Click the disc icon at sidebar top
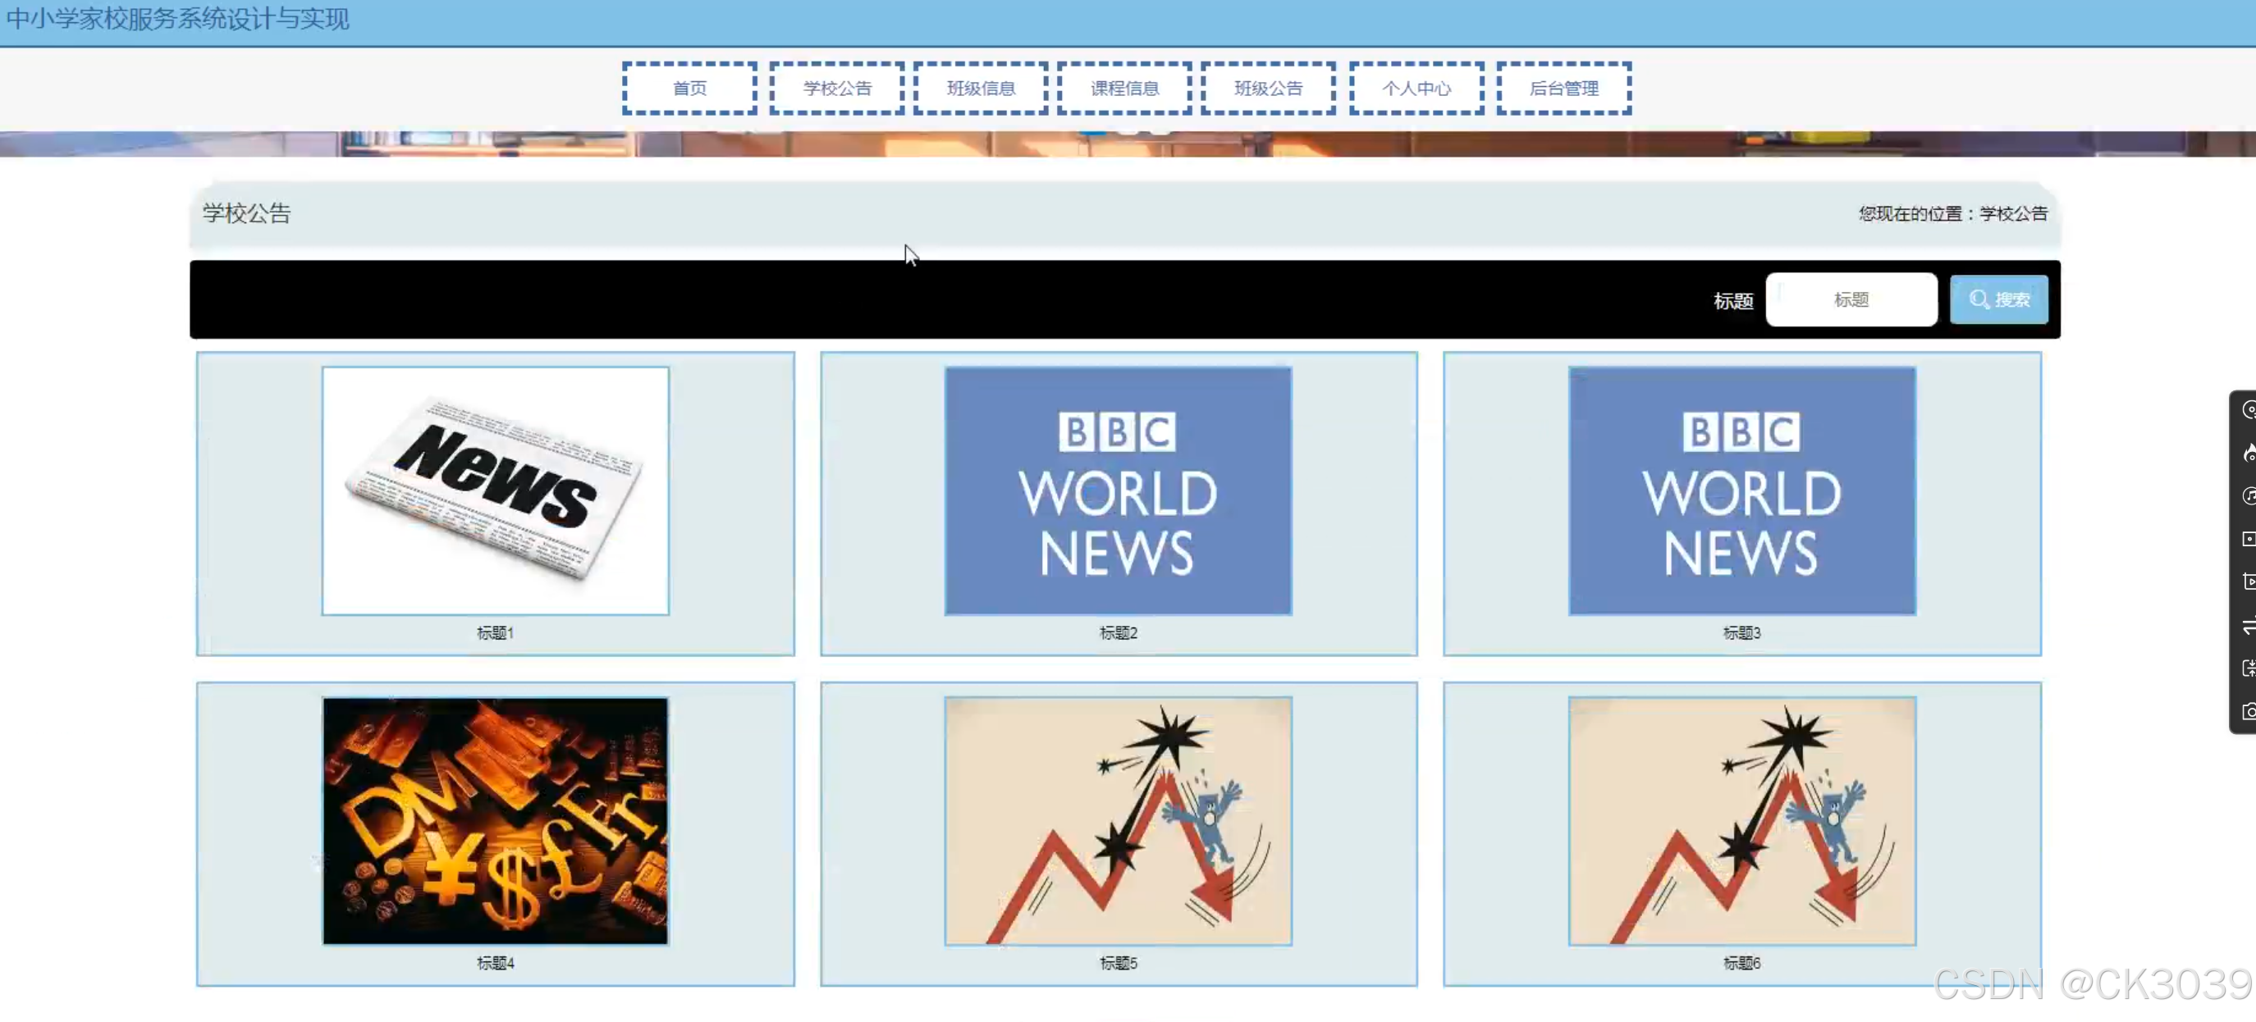2256x1022 pixels. [x=2248, y=409]
